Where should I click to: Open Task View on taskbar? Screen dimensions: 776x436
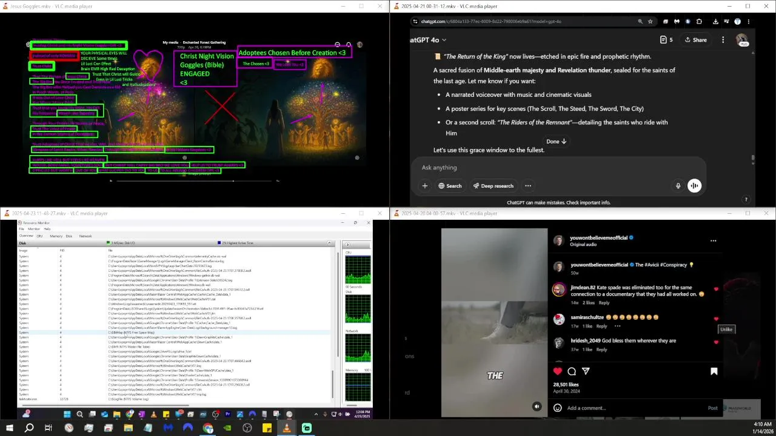(48, 428)
